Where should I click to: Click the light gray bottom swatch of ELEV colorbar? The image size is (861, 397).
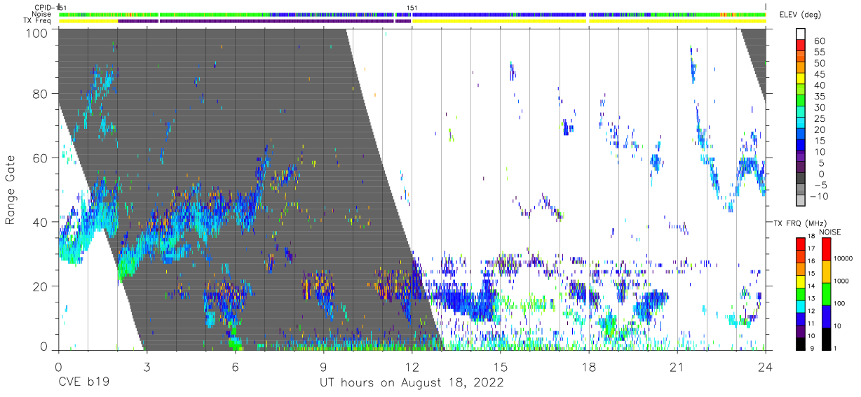(801, 200)
